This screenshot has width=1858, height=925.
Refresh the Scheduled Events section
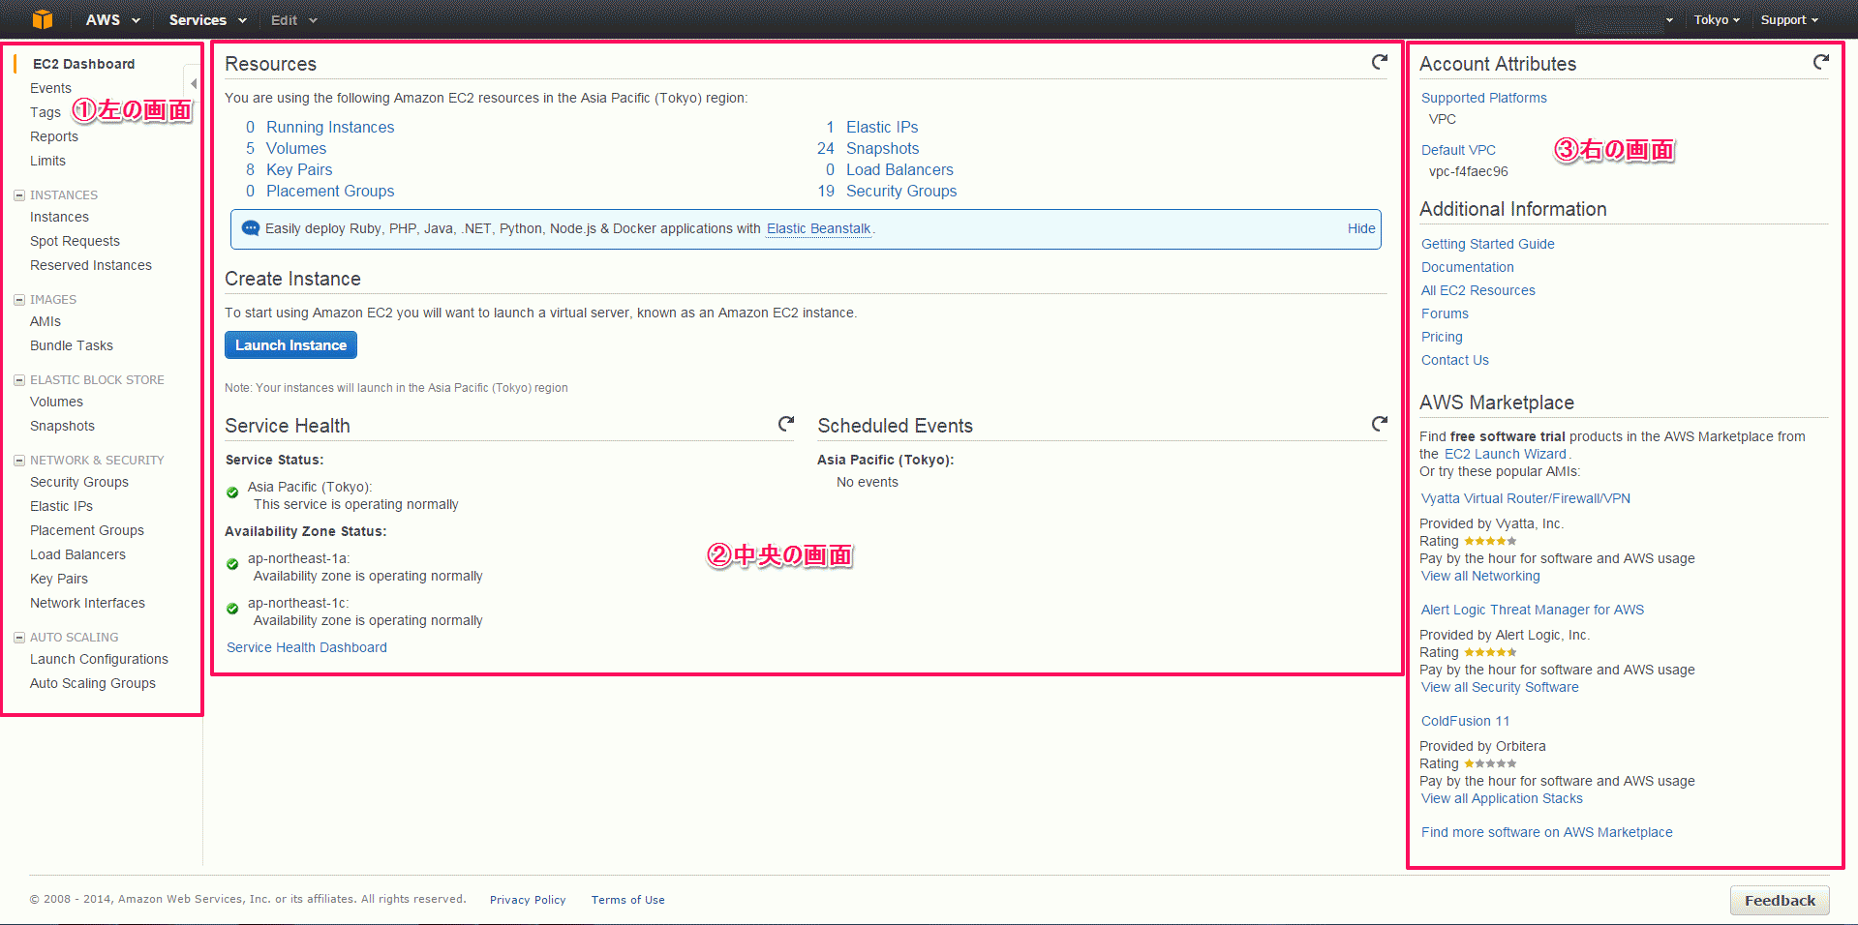click(1380, 424)
